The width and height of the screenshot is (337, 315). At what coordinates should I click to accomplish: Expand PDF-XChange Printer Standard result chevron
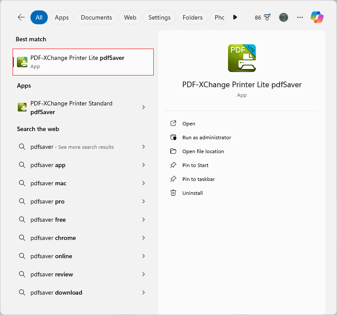[x=144, y=107]
